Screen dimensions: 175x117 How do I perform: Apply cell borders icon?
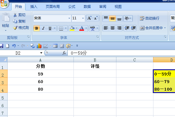61,28
